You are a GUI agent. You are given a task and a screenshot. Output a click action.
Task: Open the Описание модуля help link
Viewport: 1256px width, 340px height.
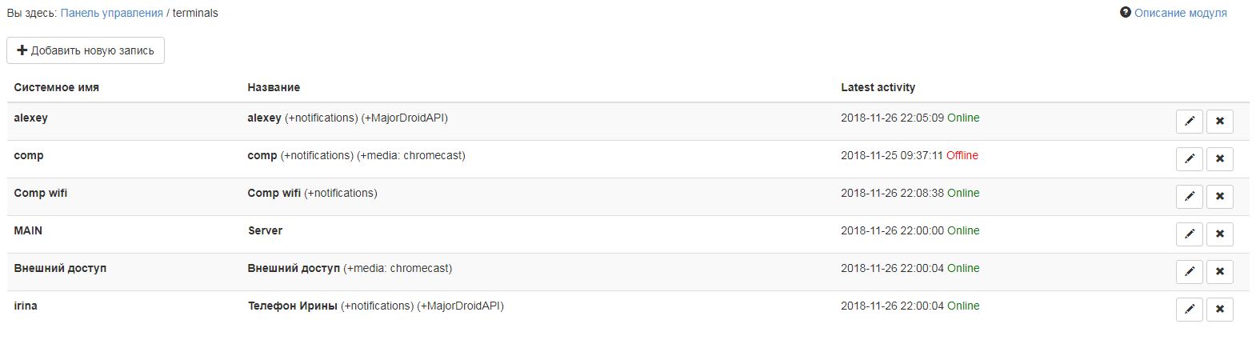[x=1179, y=13]
